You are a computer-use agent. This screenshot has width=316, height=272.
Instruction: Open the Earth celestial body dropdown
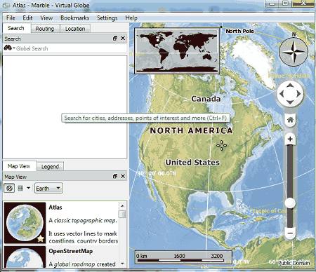[48, 188]
